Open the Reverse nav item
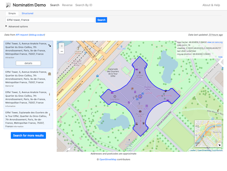The image size is (227, 171). tap(67, 5)
